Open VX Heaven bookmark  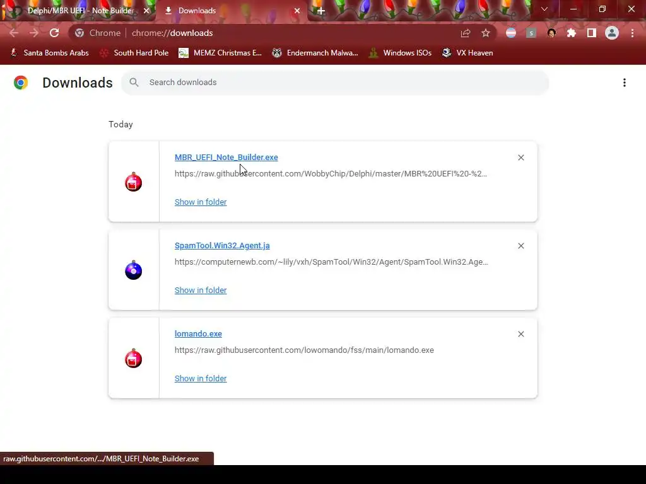(x=467, y=53)
